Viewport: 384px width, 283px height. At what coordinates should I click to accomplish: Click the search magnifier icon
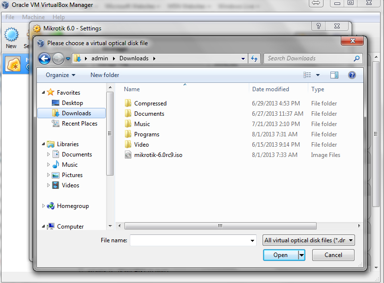(356, 58)
